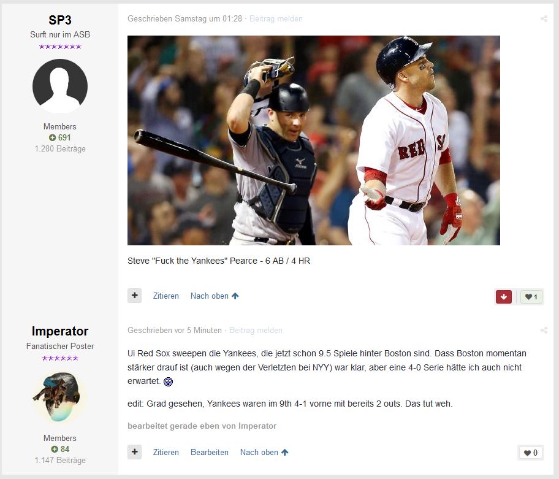The height and width of the screenshot is (479, 559).
Task: Click the plus multiquote button on SP3's post
Action: coord(134,296)
